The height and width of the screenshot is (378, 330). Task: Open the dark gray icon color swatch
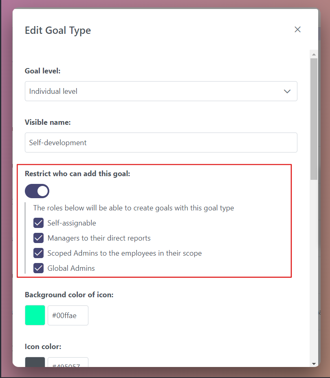click(x=35, y=363)
